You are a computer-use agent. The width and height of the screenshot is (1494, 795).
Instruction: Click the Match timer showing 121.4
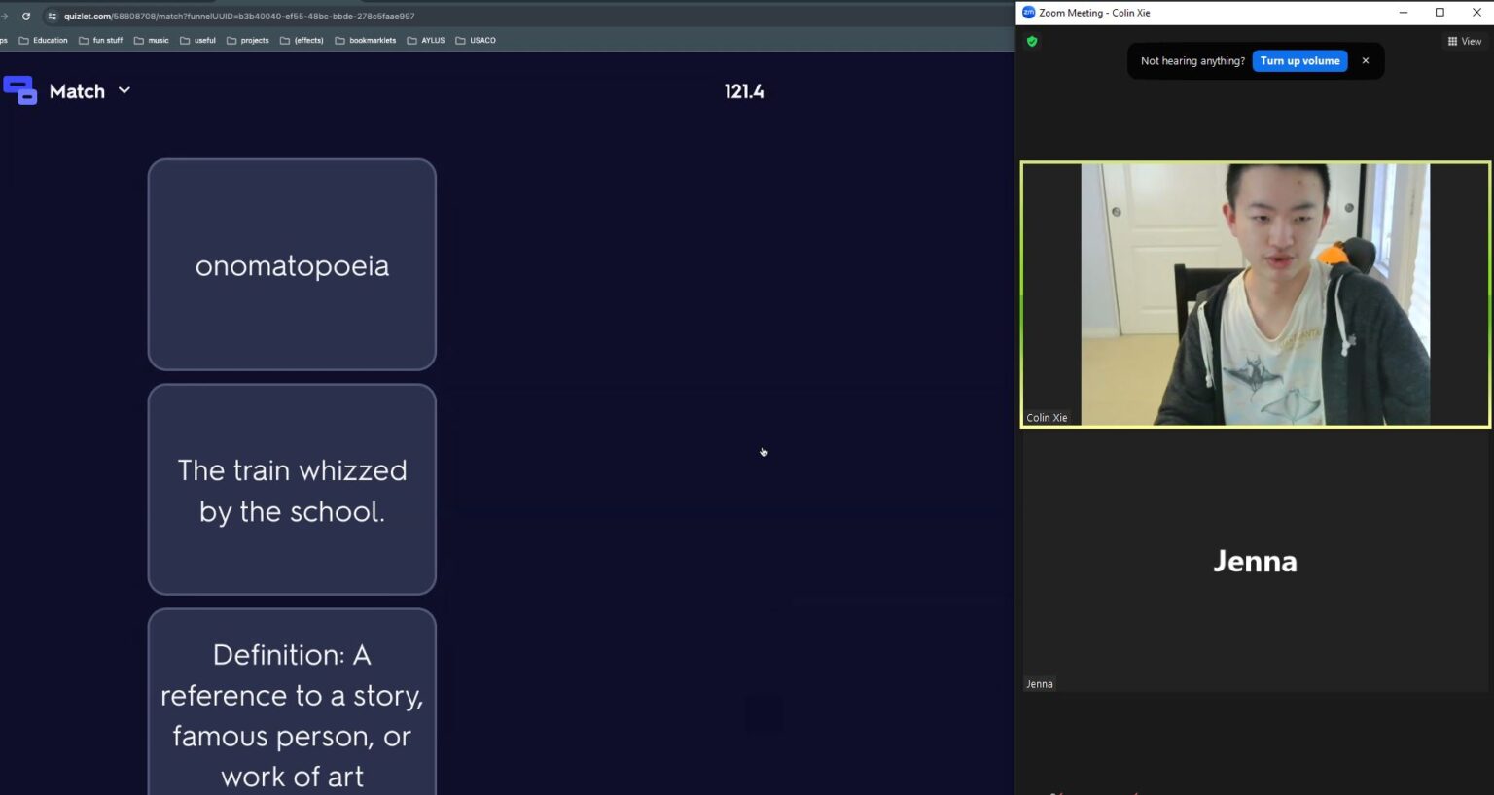pos(744,91)
